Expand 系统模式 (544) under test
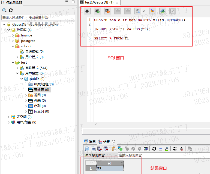The width and height of the screenshot is (210, 174). tap(17, 68)
